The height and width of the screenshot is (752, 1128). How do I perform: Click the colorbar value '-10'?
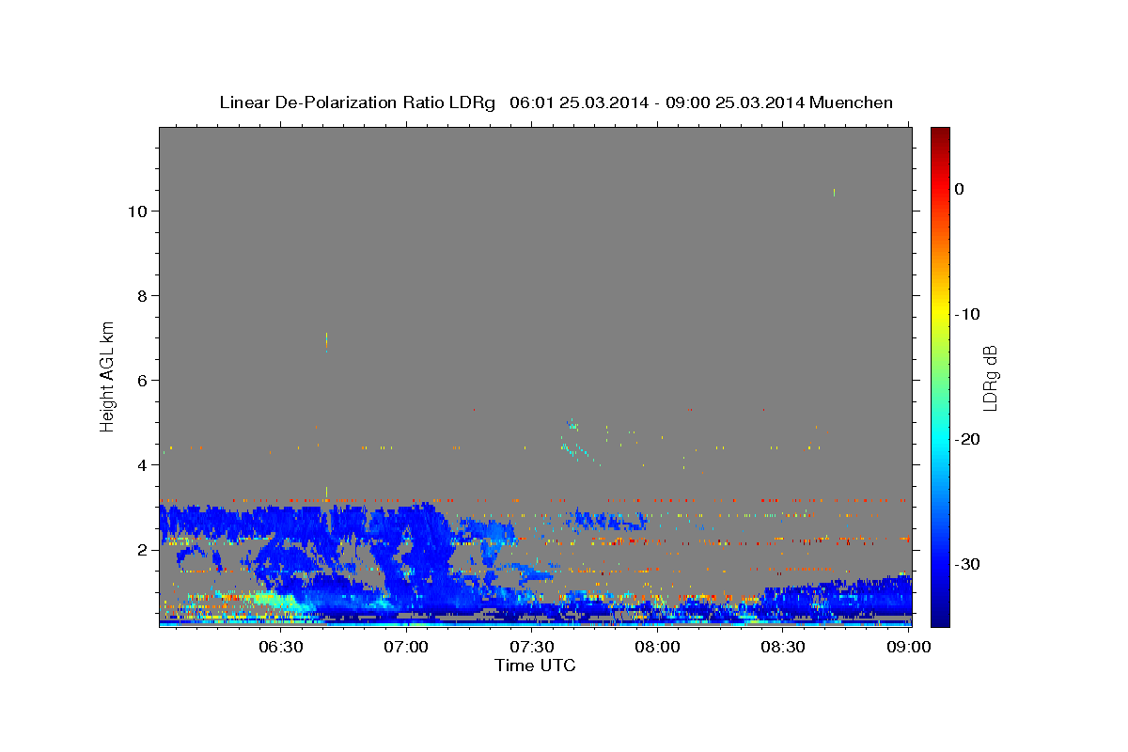coord(969,314)
